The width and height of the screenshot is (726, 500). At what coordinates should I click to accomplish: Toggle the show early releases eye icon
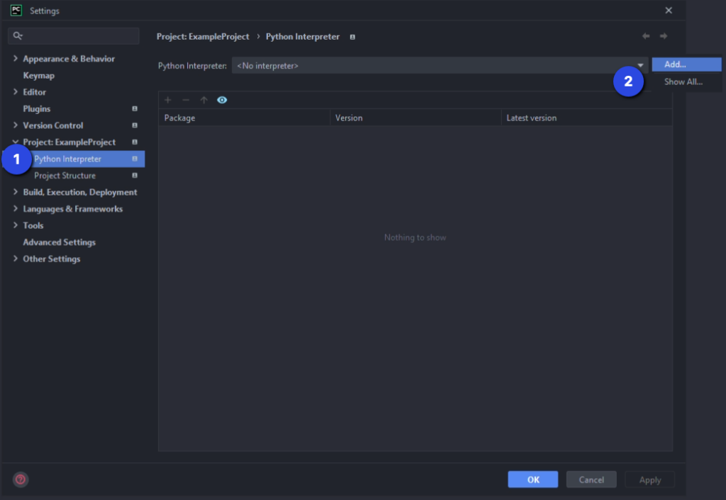(x=222, y=100)
